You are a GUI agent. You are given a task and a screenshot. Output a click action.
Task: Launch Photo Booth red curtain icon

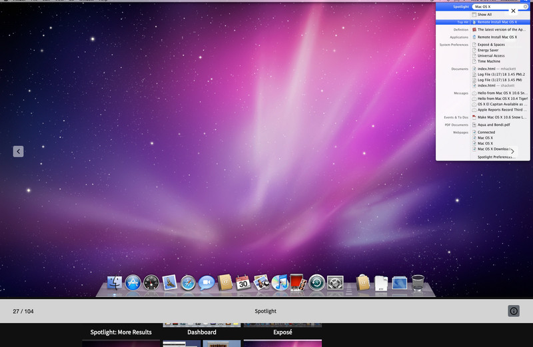[298, 282]
